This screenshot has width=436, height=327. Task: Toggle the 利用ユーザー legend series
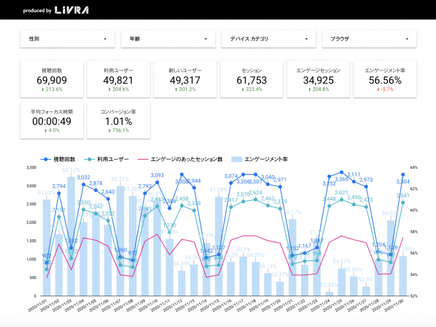pyautogui.click(x=106, y=159)
